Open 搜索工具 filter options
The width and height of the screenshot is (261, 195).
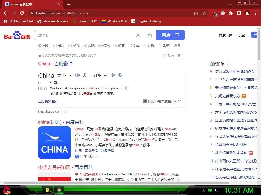pyautogui.click(x=172, y=55)
